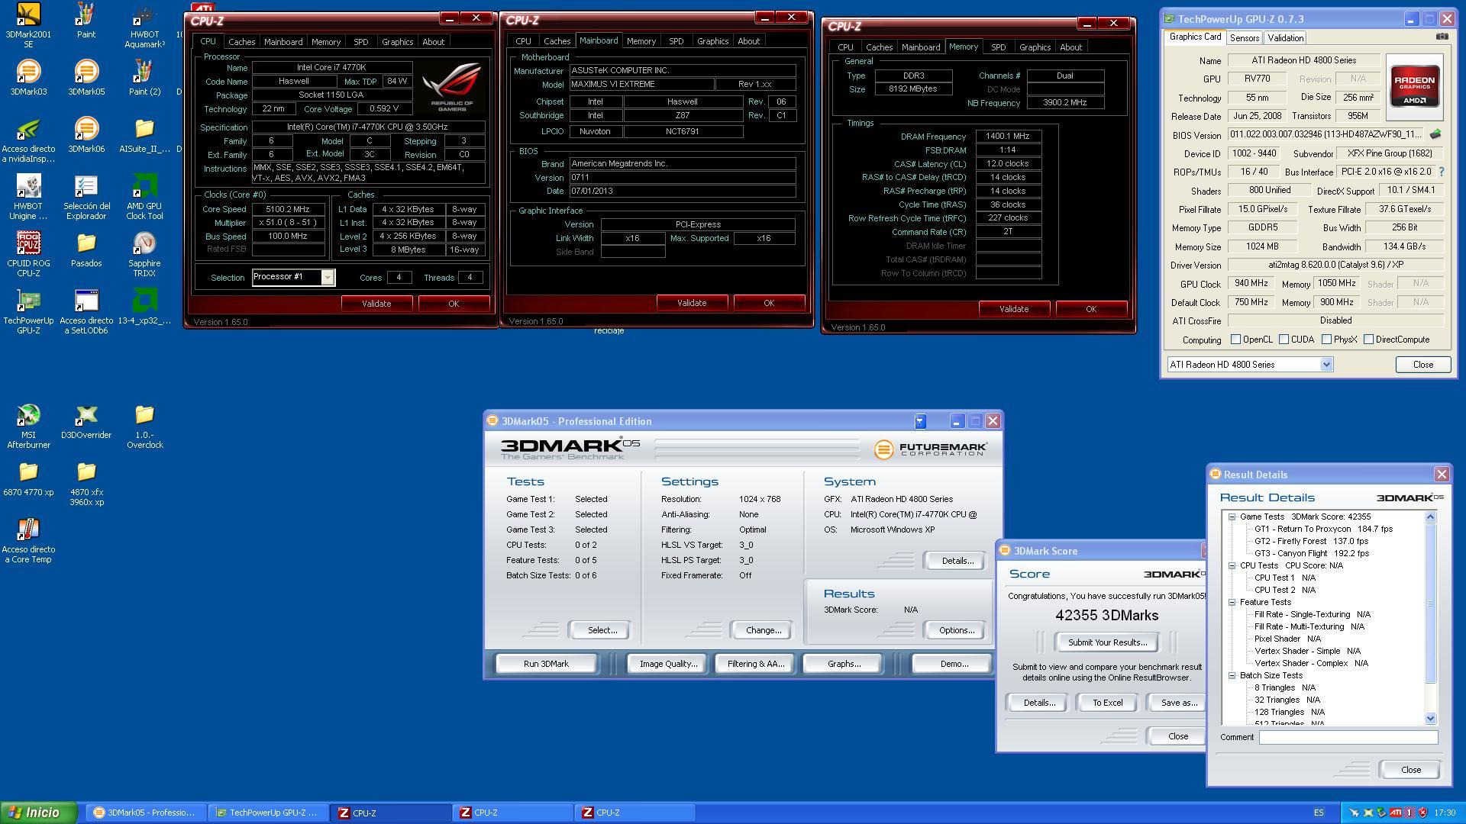Click the To Excel button

(1107, 703)
